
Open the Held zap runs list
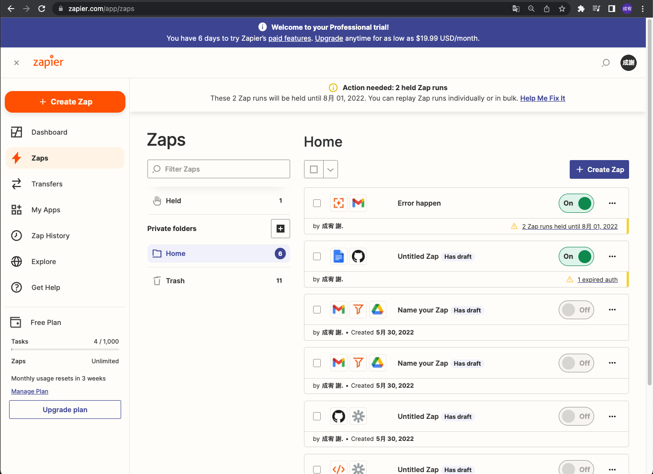click(219, 201)
